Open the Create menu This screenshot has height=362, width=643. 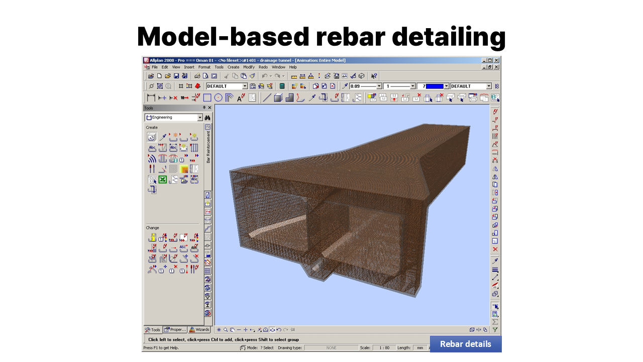233,67
